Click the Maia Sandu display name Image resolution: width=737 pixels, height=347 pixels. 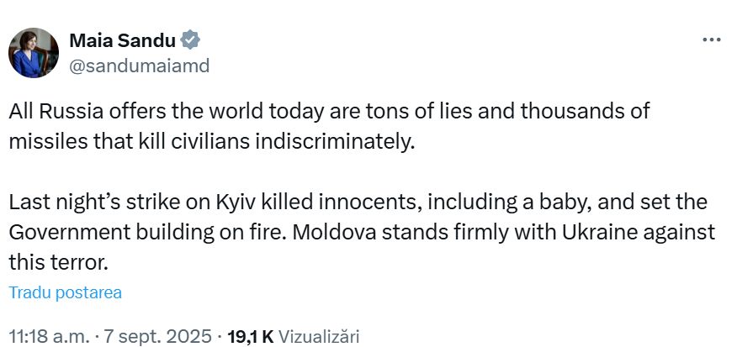pyautogui.click(x=123, y=40)
